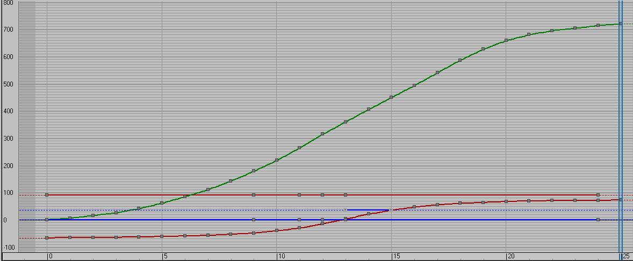Click the frame 20 label on the time ruler

tap(510, 256)
